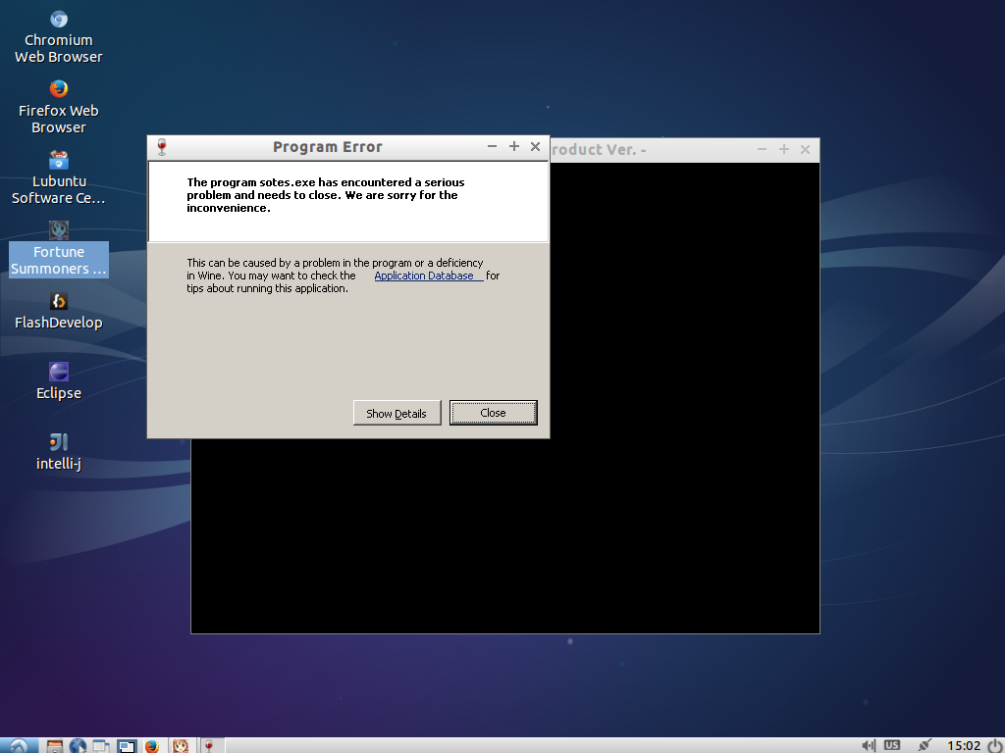Click the desktop pager icon in taskbar
Screen dimensions: 1005x753
pyautogui.click(x=127, y=746)
